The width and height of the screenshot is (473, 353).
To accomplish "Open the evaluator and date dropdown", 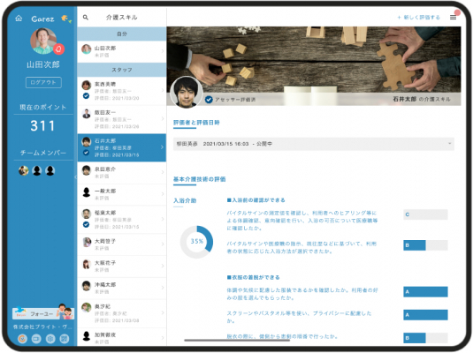I will click(314, 144).
